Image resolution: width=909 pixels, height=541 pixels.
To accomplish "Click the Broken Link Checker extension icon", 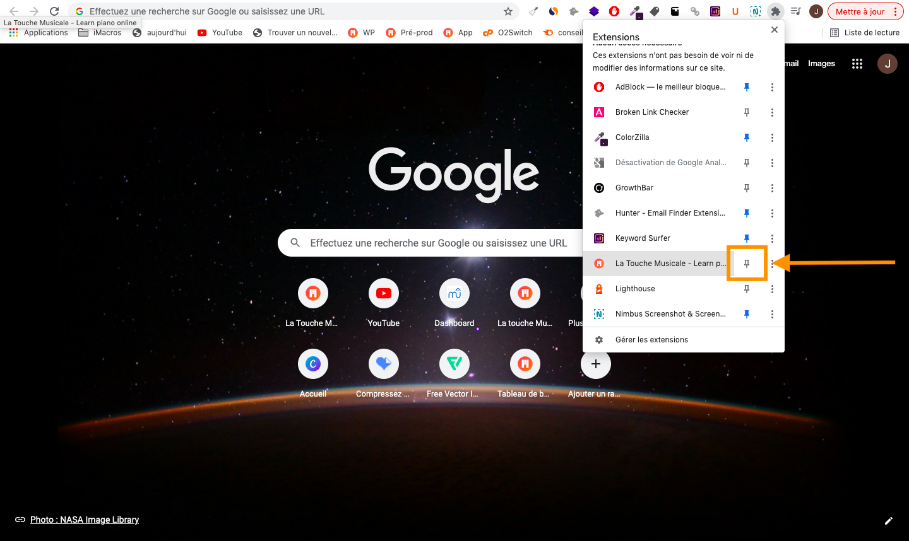I will 599,112.
